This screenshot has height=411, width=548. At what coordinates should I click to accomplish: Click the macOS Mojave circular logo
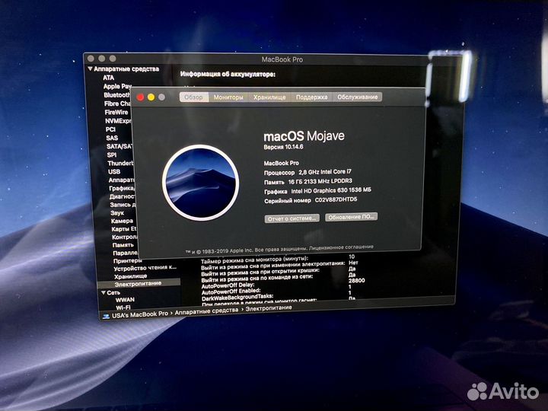pos(196,183)
